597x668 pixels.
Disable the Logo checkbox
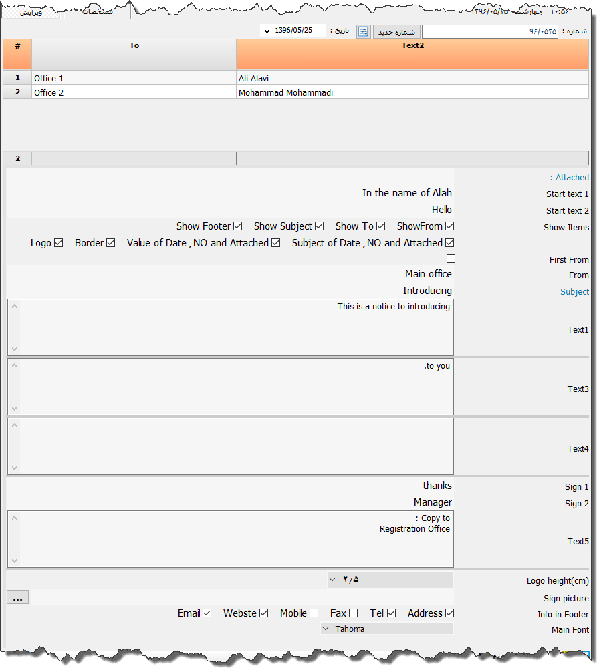(x=58, y=243)
